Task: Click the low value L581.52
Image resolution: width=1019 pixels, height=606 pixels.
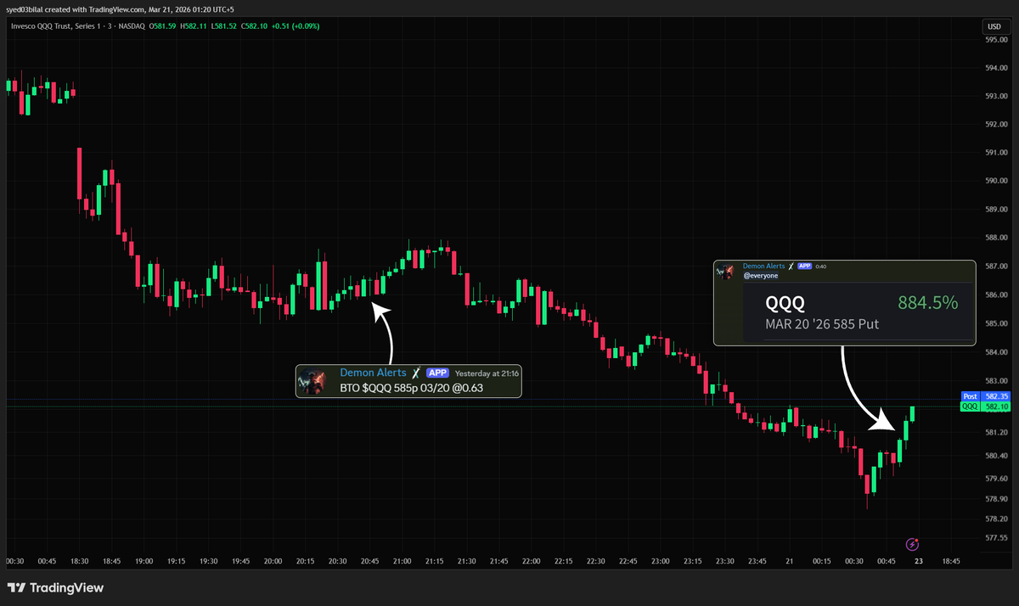Action: pyautogui.click(x=224, y=26)
